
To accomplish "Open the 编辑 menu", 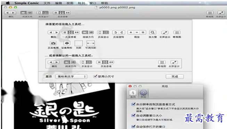I will pos(58,3).
